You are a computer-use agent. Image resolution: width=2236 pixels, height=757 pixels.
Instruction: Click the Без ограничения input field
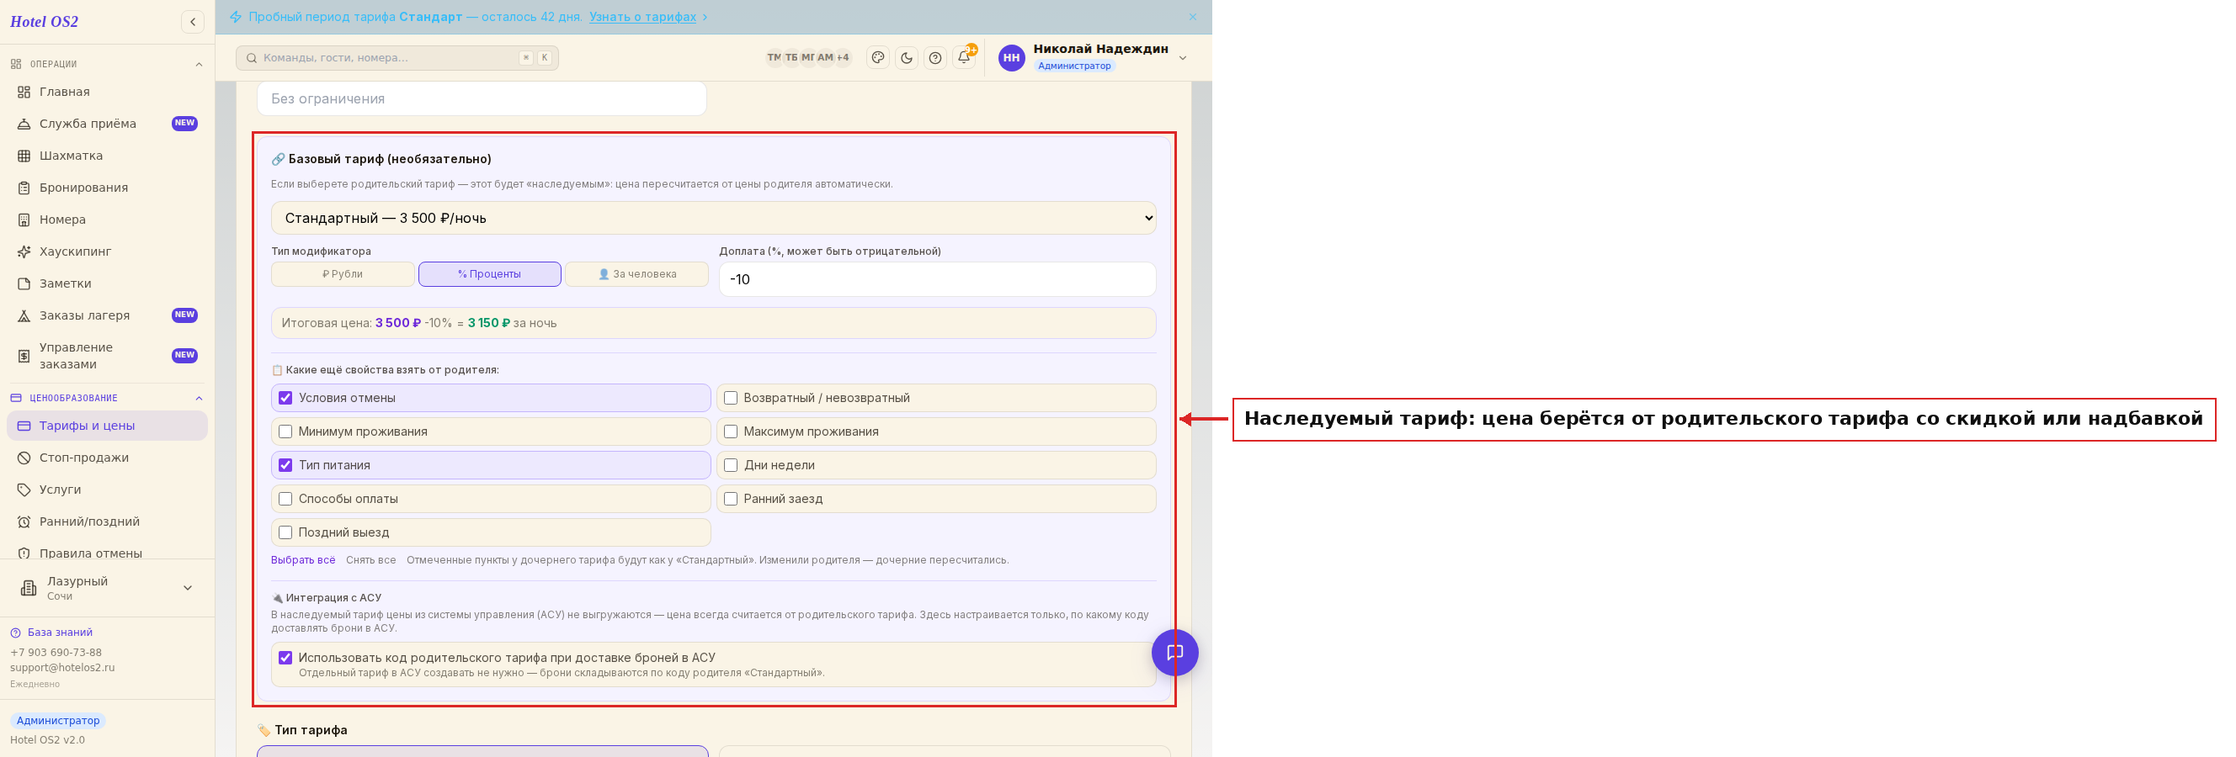pyautogui.click(x=482, y=99)
